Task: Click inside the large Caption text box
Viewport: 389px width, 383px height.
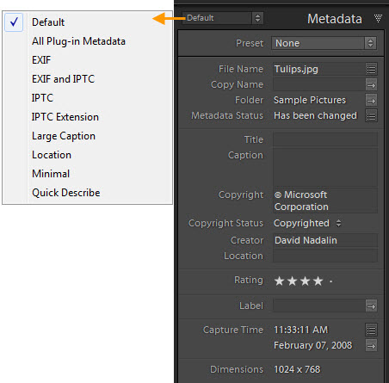Action: point(325,168)
